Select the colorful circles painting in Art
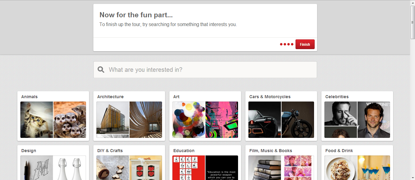 [x=188, y=120]
